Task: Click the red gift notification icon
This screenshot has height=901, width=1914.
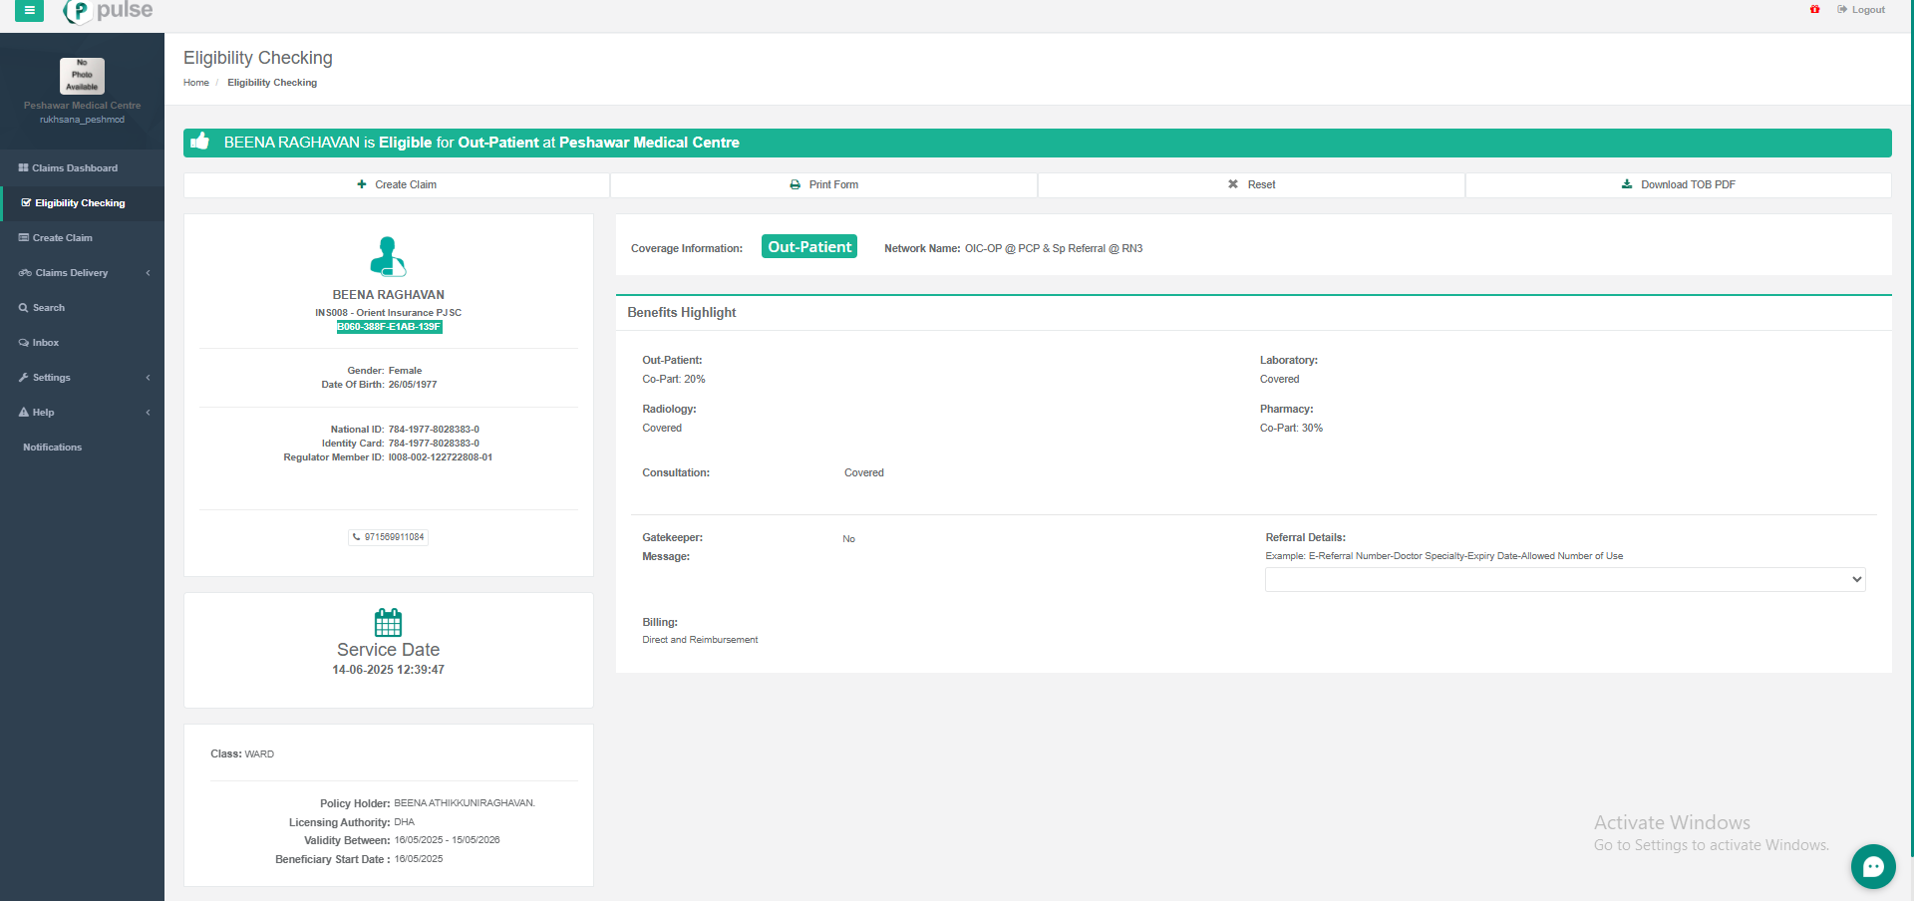Action: 1814,10
